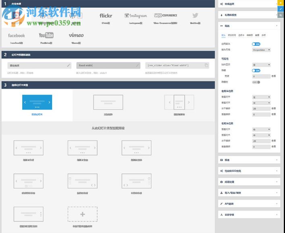Image resolution: width=285 pixels, height=233 pixels.
Task: Open the right arrow vertical align dropdown
Action: (x=261, y=135)
